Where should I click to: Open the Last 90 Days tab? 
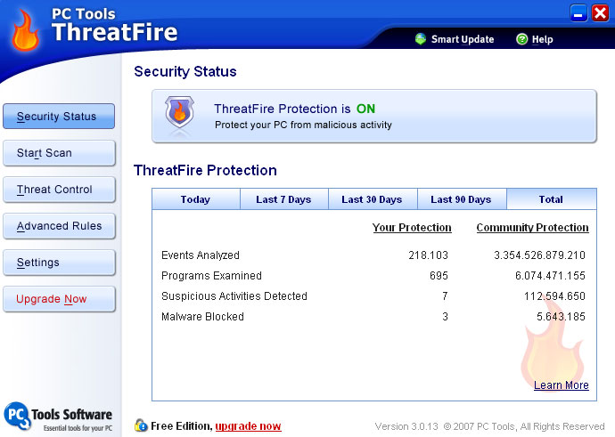point(461,199)
